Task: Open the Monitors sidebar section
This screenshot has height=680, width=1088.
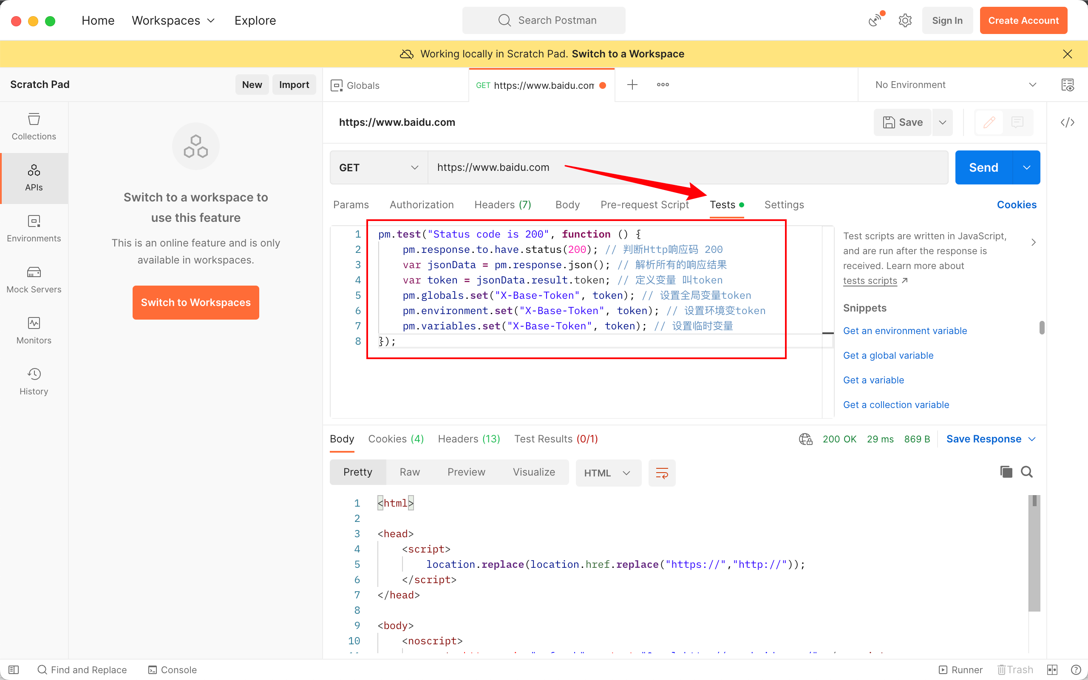Action: (x=34, y=330)
